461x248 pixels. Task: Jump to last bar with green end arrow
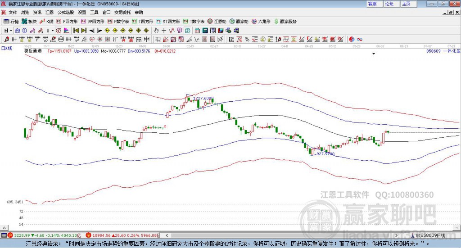tap(84, 30)
